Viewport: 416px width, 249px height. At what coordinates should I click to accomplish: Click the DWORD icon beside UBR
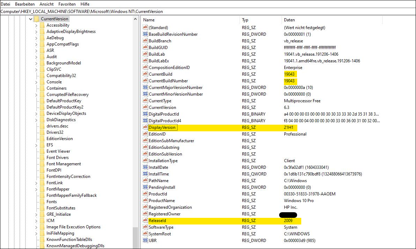tap(145, 240)
